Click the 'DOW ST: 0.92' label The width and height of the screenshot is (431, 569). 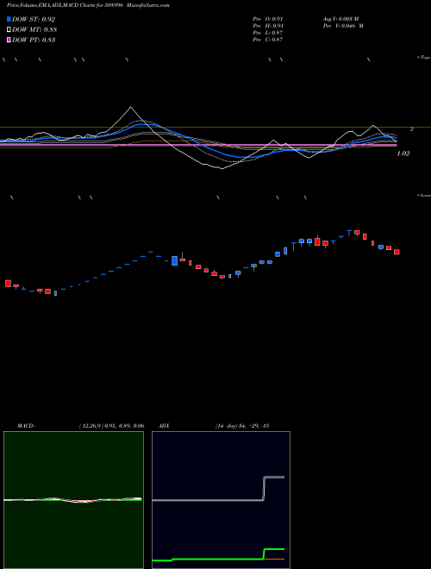[x=34, y=19]
